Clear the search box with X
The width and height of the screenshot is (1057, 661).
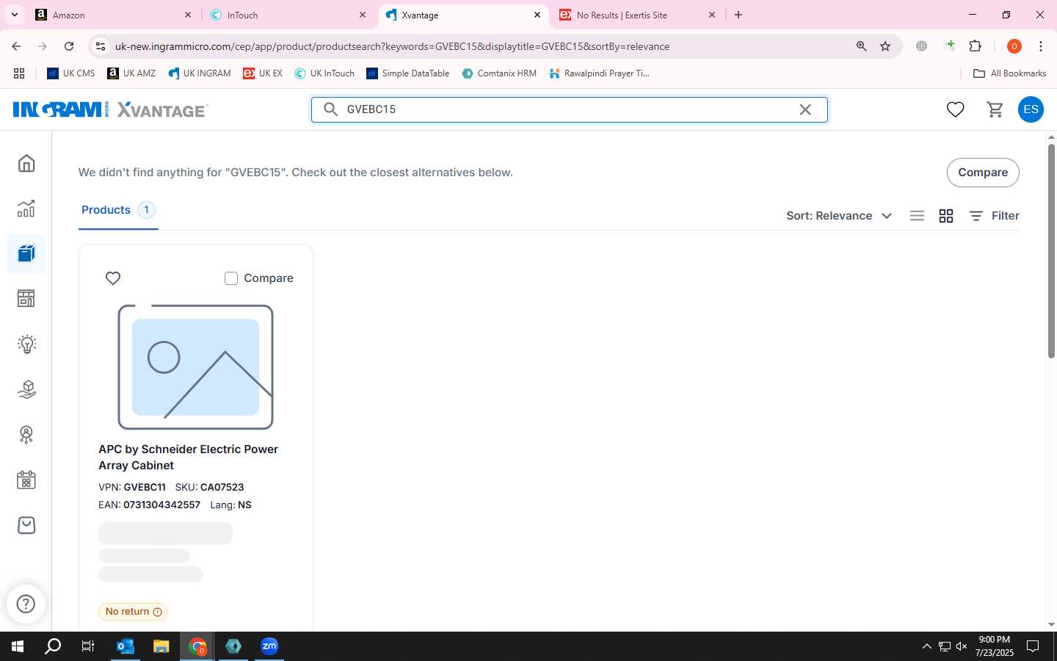[x=805, y=109]
